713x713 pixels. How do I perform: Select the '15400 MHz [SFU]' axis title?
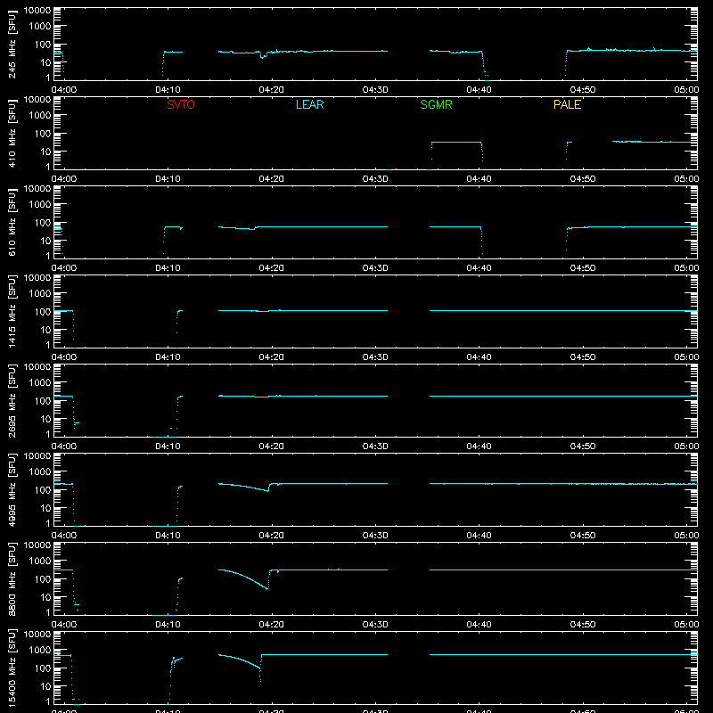pos(12,668)
